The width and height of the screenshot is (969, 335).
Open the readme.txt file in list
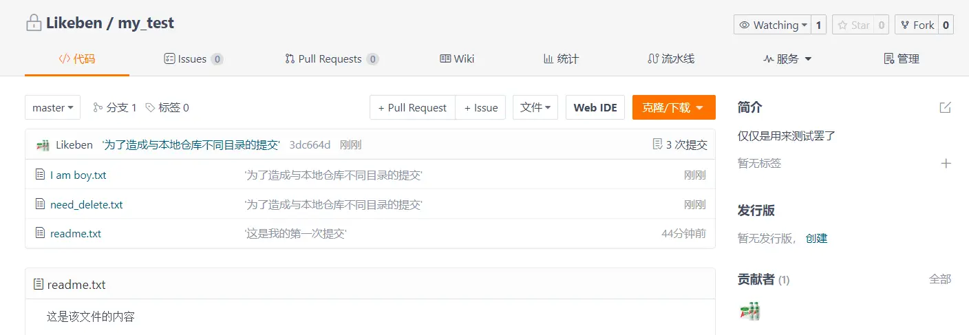pos(76,233)
